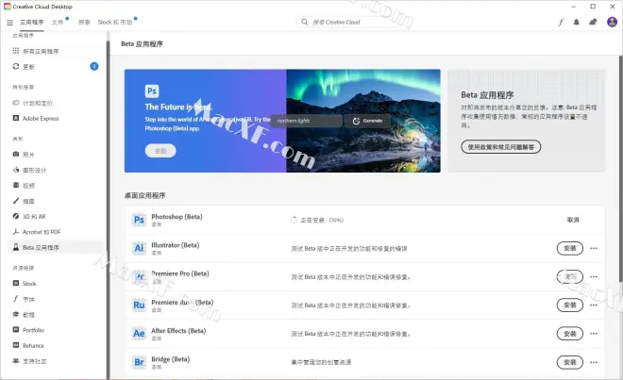The image size is (623, 380).
Task: Click the Illustrator (Beta) app icon
Action: [x=139, y=248]
